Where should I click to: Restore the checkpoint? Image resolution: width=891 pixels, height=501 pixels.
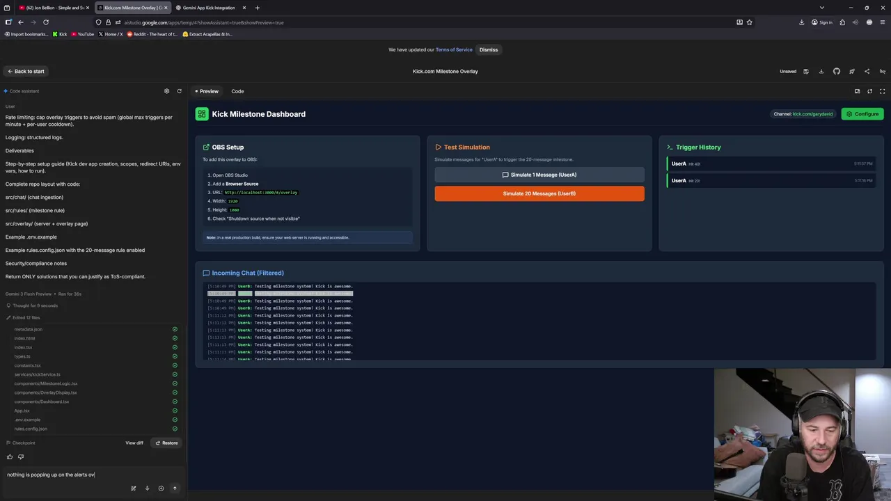point(166,443)
